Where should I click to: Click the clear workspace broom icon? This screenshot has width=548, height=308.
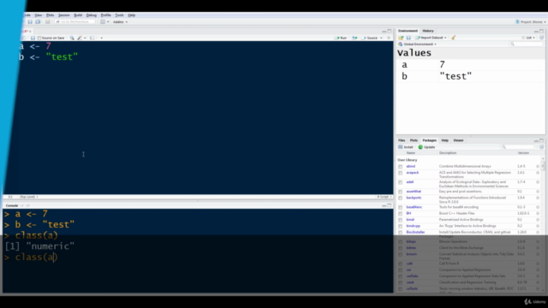[x=453, y=38]
